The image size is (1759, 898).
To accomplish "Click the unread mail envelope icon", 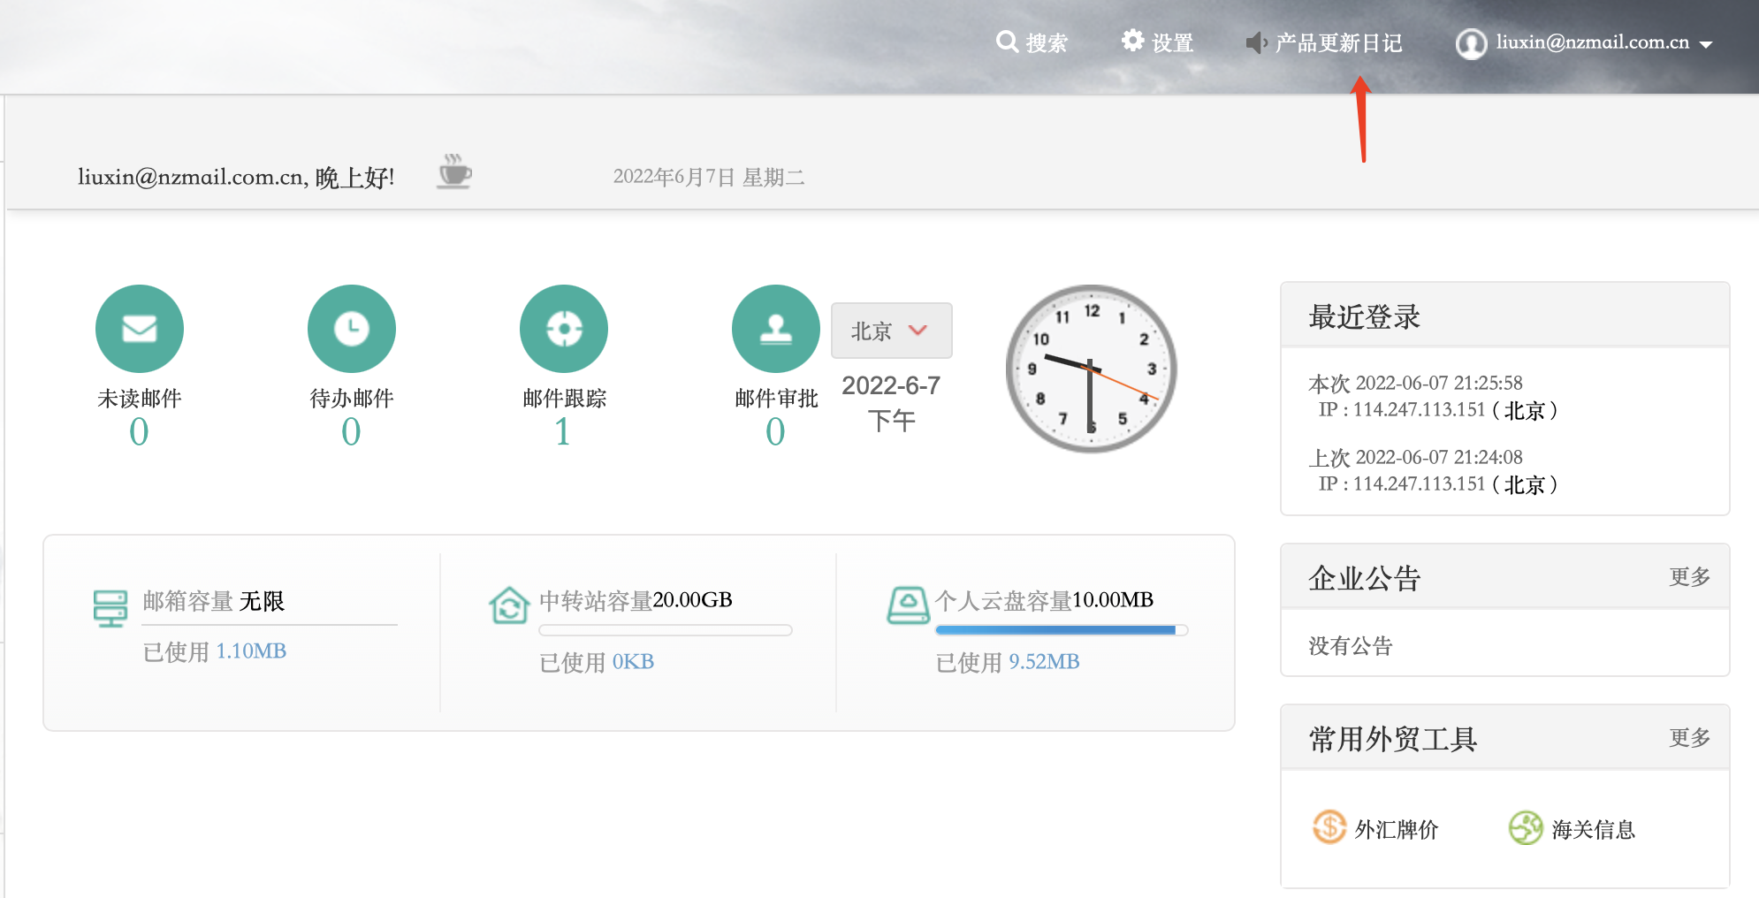I will point(140,329).
